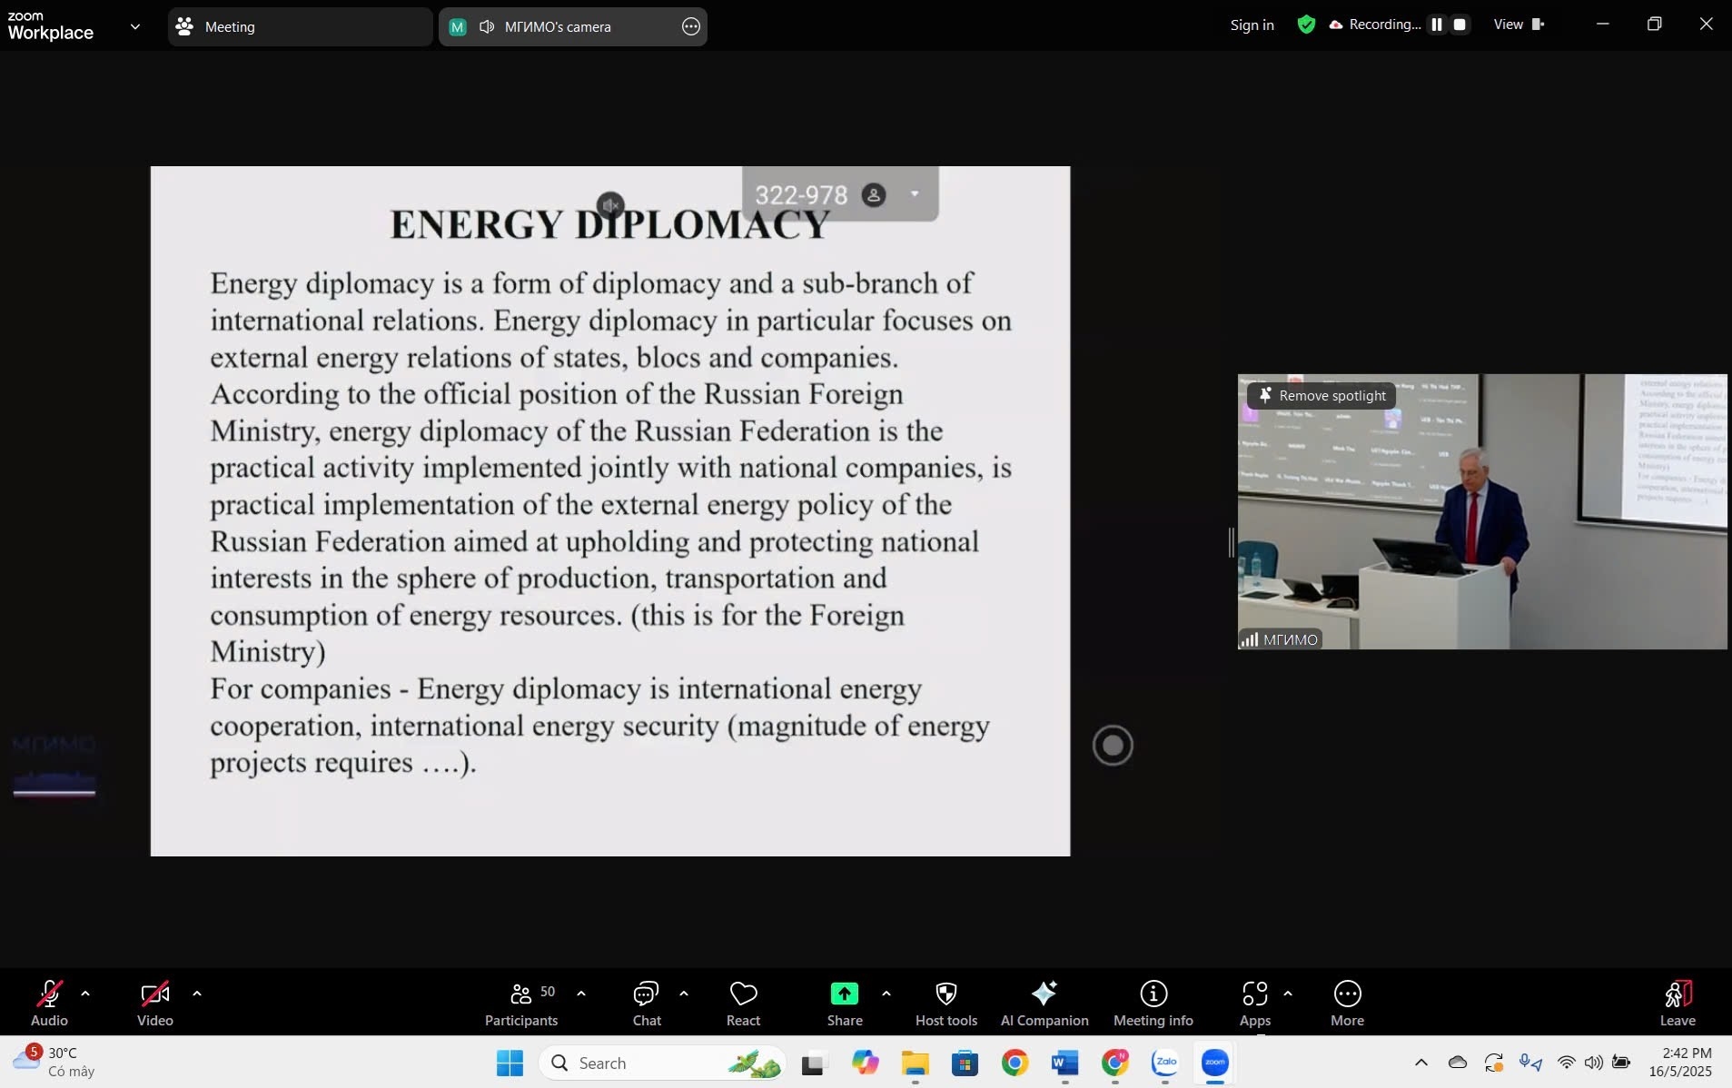This screenshot has width=1732, height=1088.
Task: Show Meeting info details
Action: click(x=1153, y=1004)
